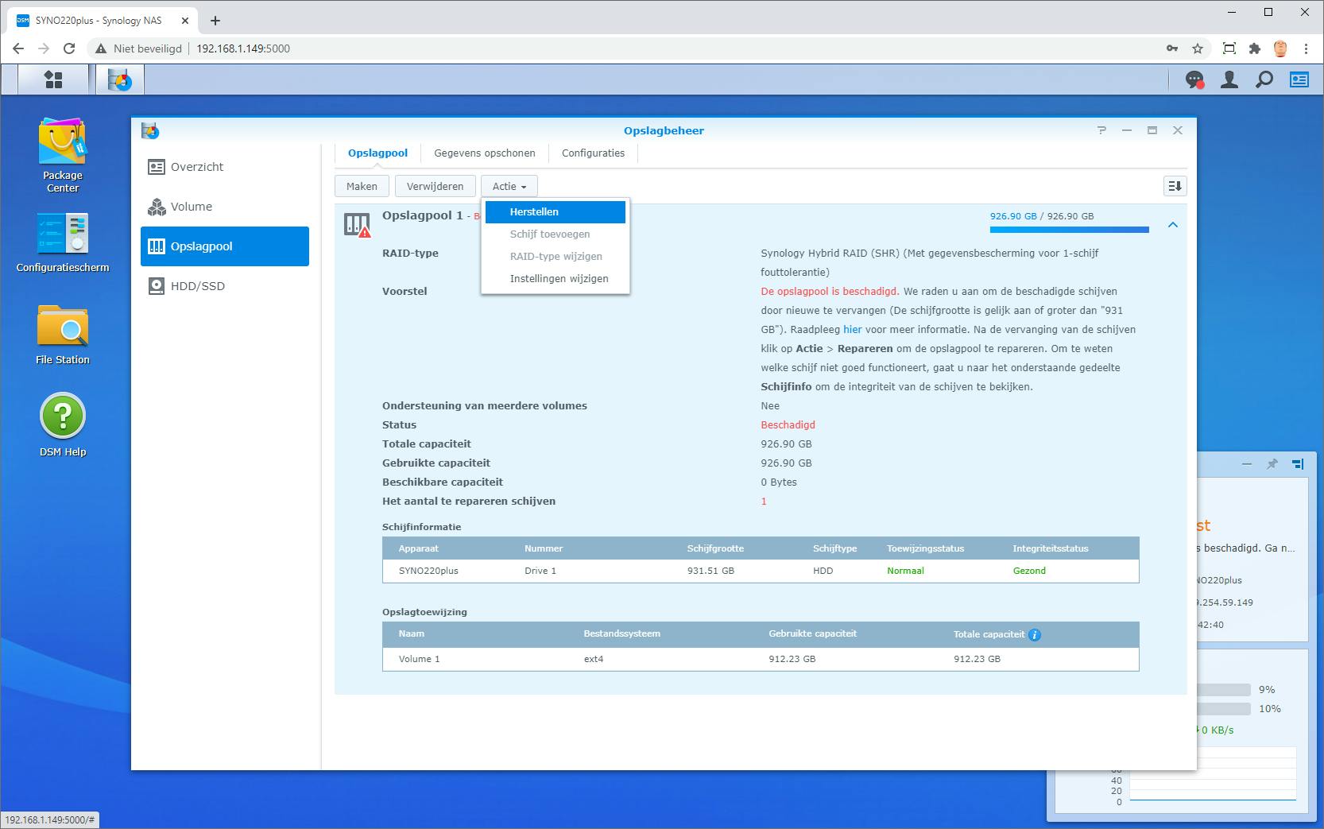Image resolution: width=1324 pixels, height=829 pixels.
Task: Click the Volume 1 row in Opslagtoewijzing
Action: tap(761, 660)
